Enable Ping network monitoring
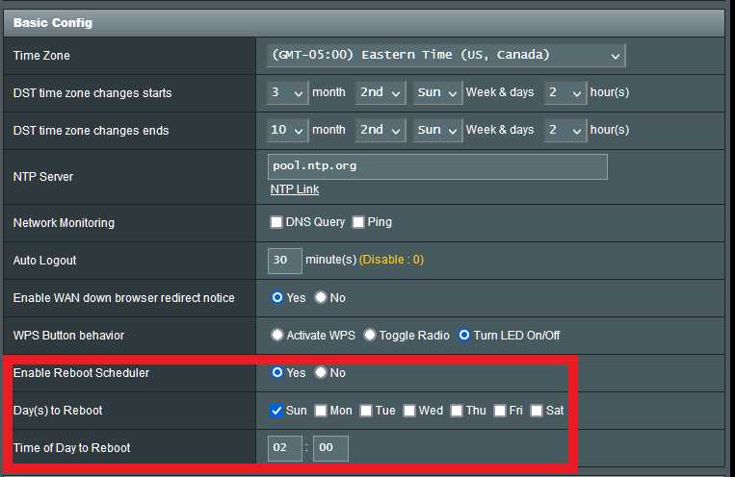 click(x=358, y=222)
